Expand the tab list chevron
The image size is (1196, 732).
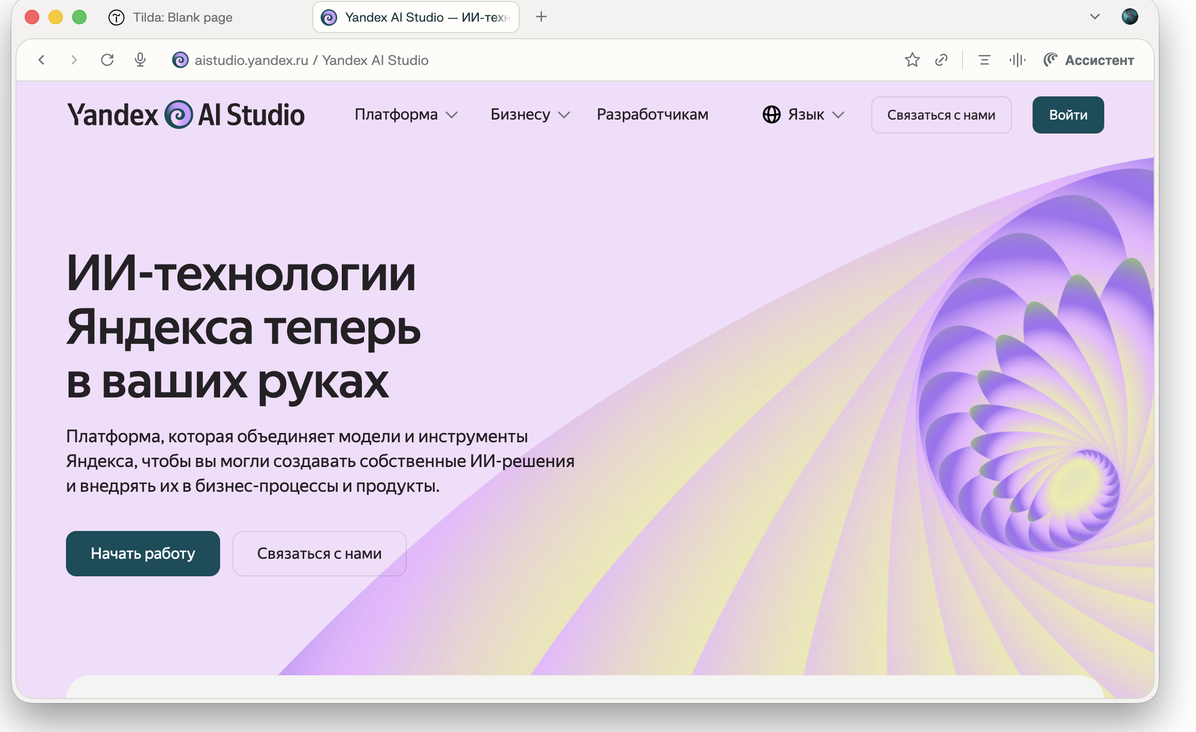tap(1094, 17)
